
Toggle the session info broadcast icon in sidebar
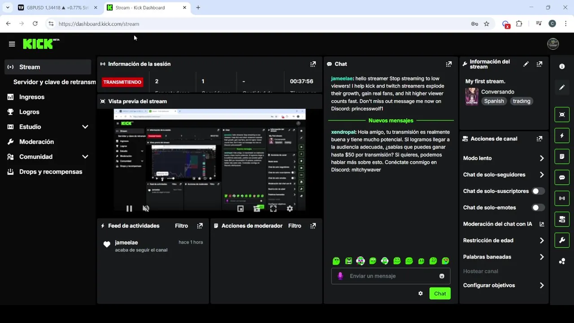point(562,198)
